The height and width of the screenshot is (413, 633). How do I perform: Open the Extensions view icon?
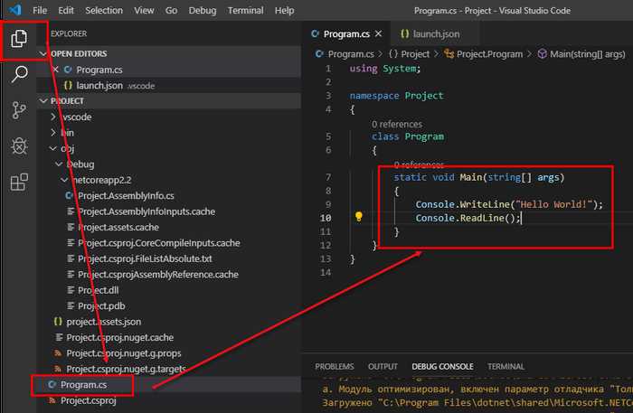19,183
